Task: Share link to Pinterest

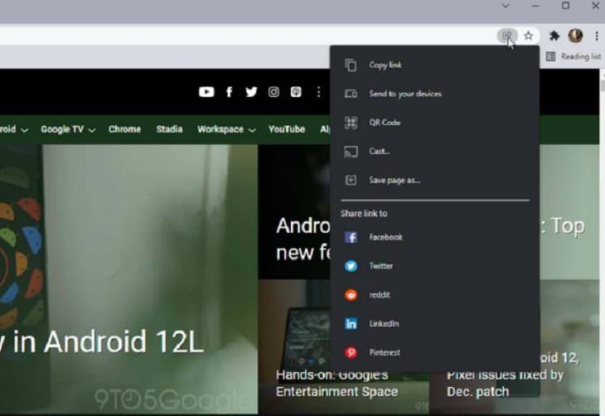Action: coord(434,352)
